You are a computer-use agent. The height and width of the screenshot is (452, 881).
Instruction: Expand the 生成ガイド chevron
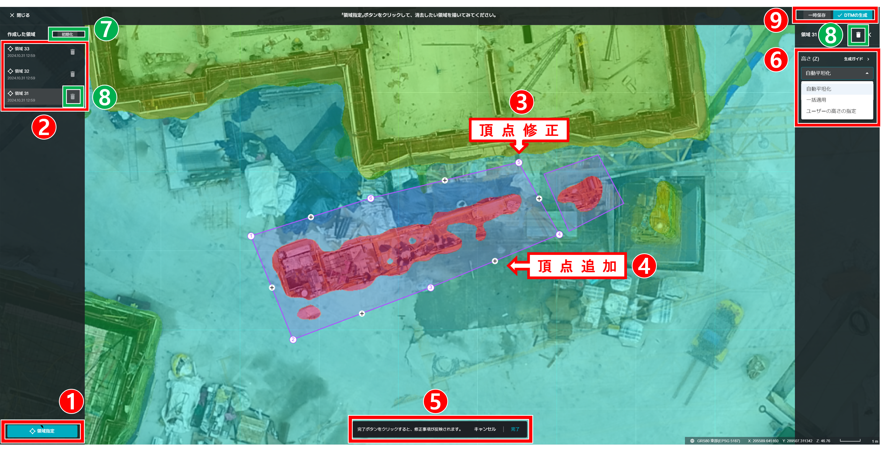868,59
